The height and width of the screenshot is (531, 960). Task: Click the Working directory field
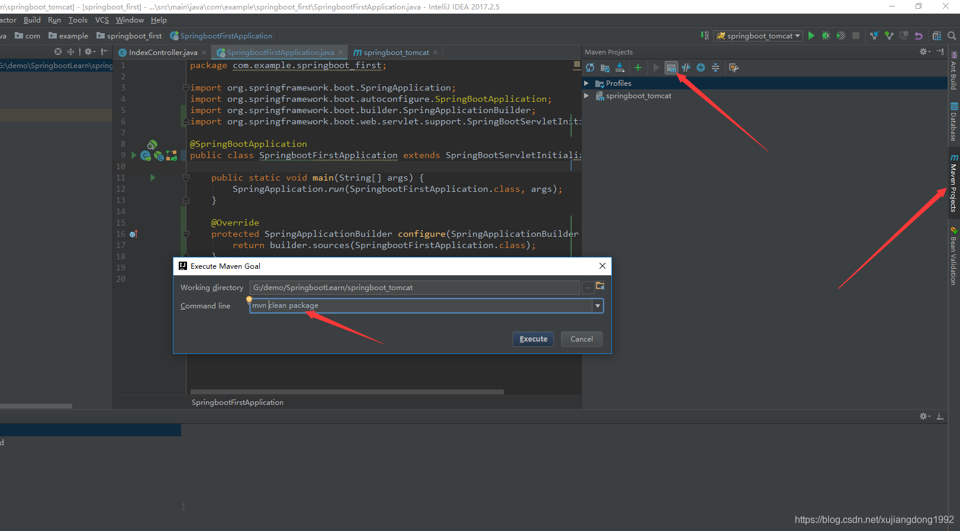point(414,288)
